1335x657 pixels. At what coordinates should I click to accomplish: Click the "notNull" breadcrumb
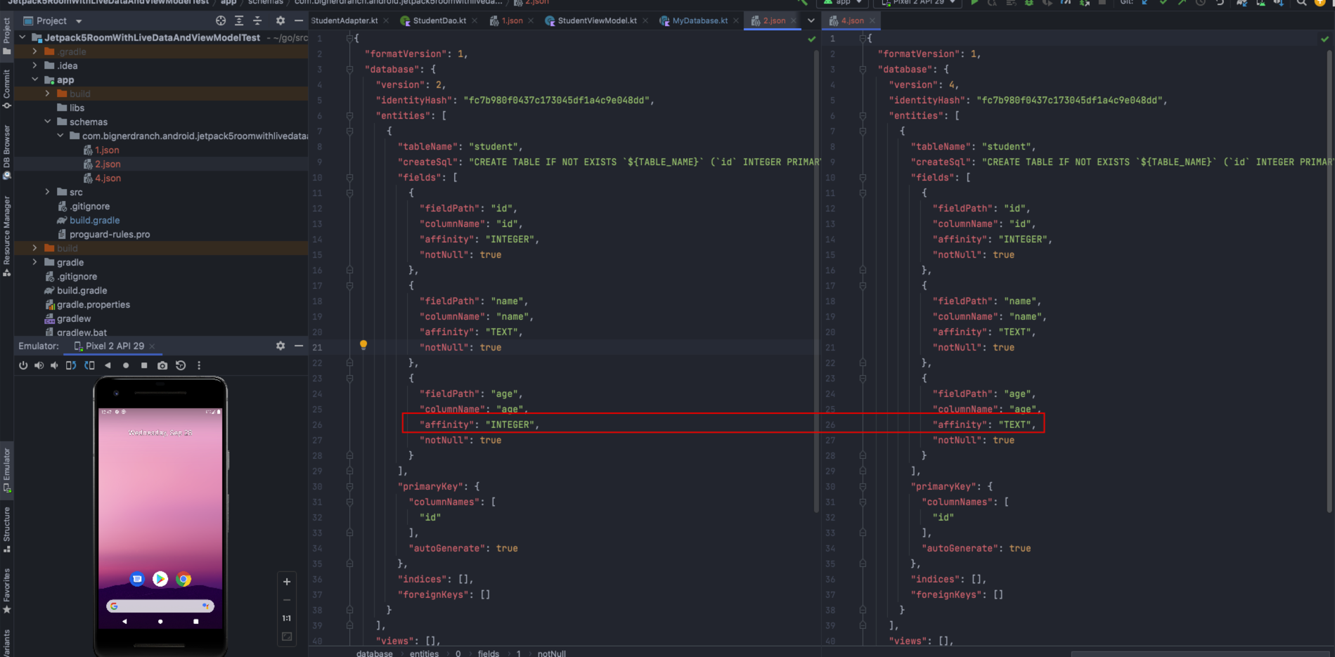pyautogui.click(x=552, y=653)
